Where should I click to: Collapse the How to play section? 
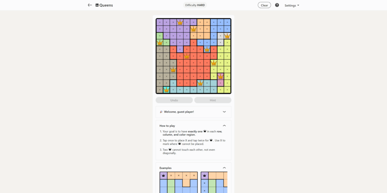pyautogui.click(x=224, y=125)
